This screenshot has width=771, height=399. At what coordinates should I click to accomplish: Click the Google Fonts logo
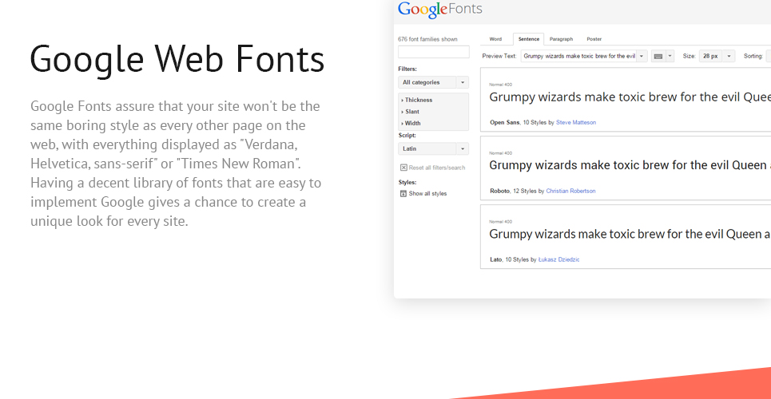[x=440, y=10]
